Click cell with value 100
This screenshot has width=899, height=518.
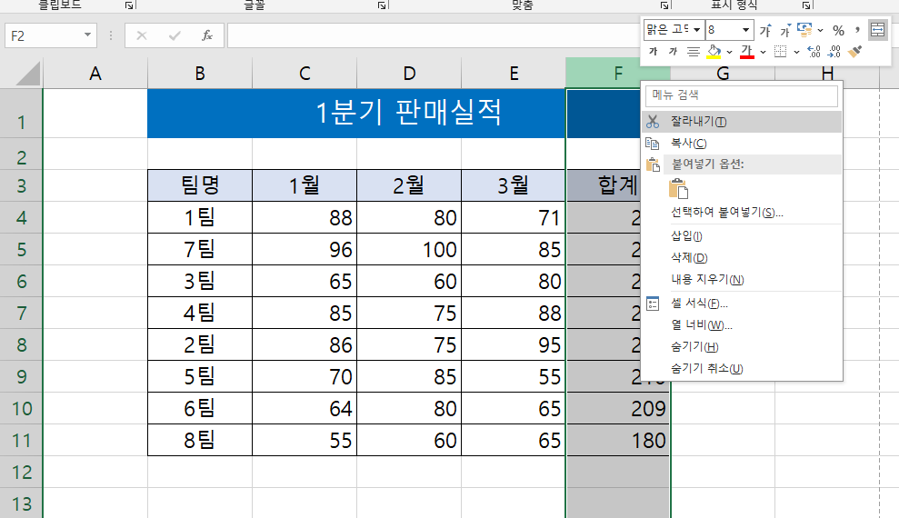coord(409,249)
